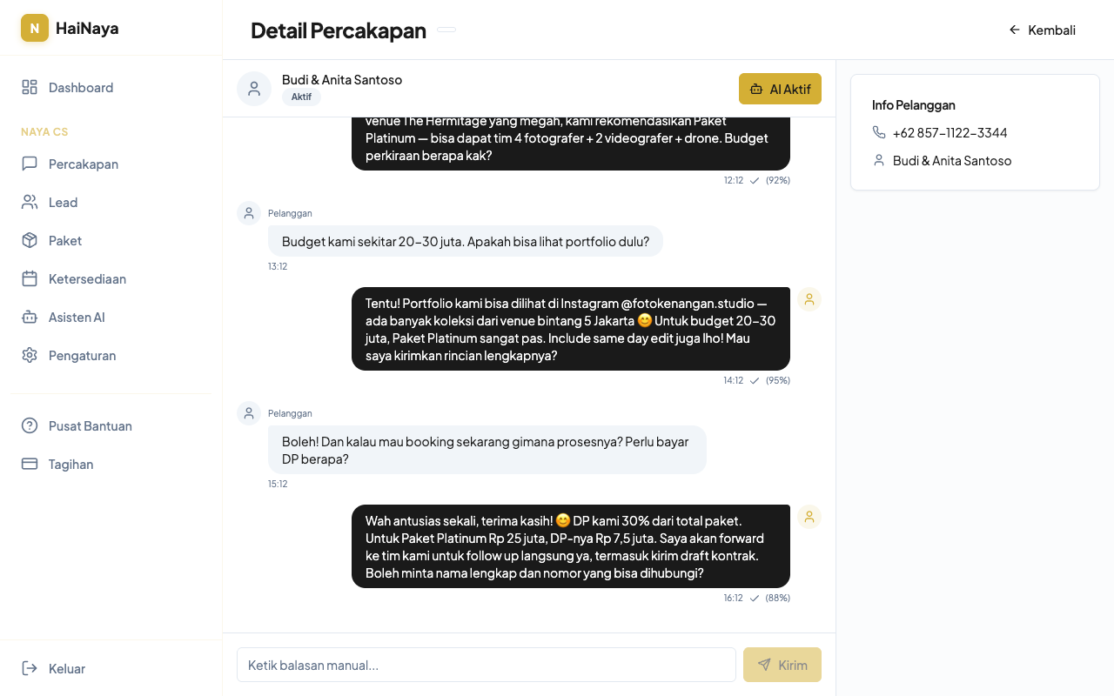Screen dimensions: 1114x696
Task: Click inside the manual reply input field
Action: (487, 665)
